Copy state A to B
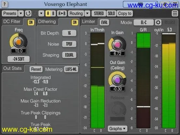This screenshot has width=180, height=135. [62, 13]
